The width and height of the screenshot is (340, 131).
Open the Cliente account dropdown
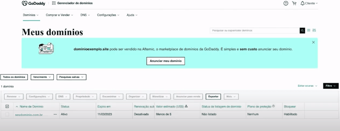click(311, 3)
